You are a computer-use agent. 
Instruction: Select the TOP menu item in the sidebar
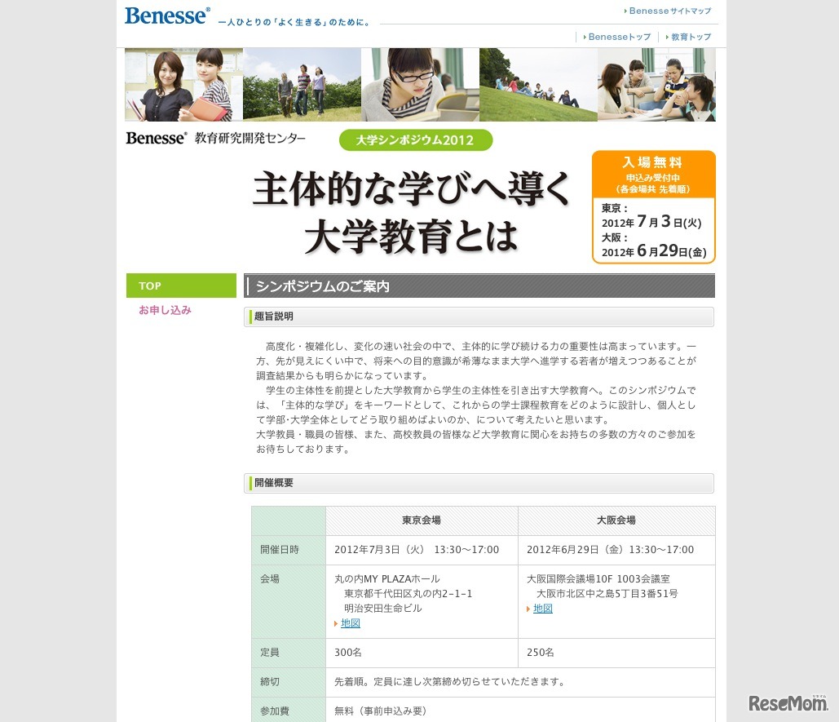click(x=181, y=286)
